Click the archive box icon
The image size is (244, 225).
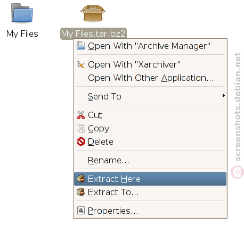[93, 13]
